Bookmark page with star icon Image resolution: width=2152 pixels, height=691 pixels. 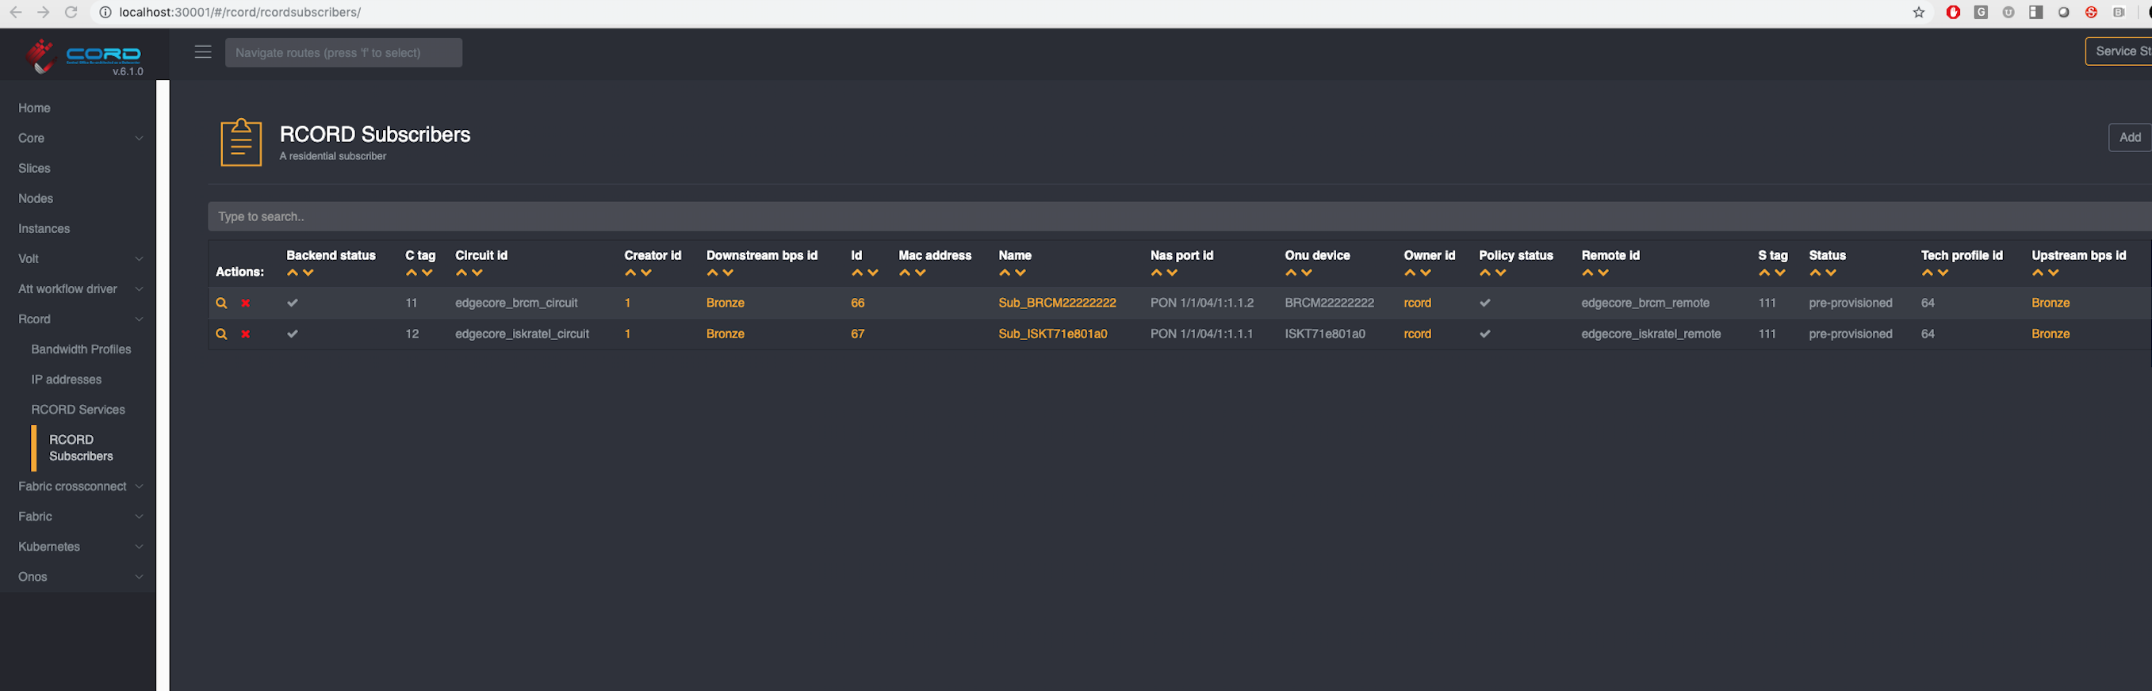pos(1919,12)
